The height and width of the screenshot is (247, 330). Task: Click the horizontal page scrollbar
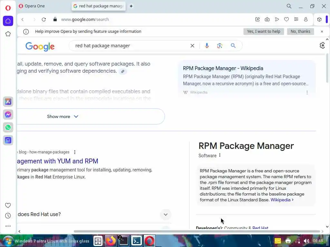pyautogui.click(x=197, y=232)
